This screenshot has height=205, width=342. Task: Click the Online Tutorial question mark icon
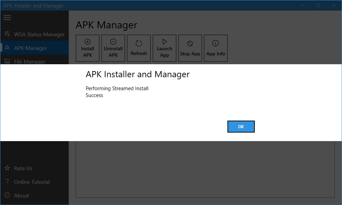tap(7, 182)
